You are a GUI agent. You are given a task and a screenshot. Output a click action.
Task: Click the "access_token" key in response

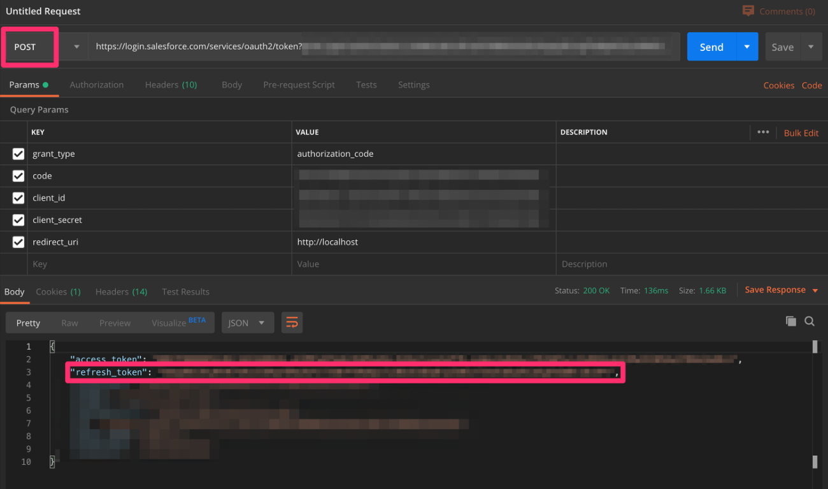tap(106, 360)
